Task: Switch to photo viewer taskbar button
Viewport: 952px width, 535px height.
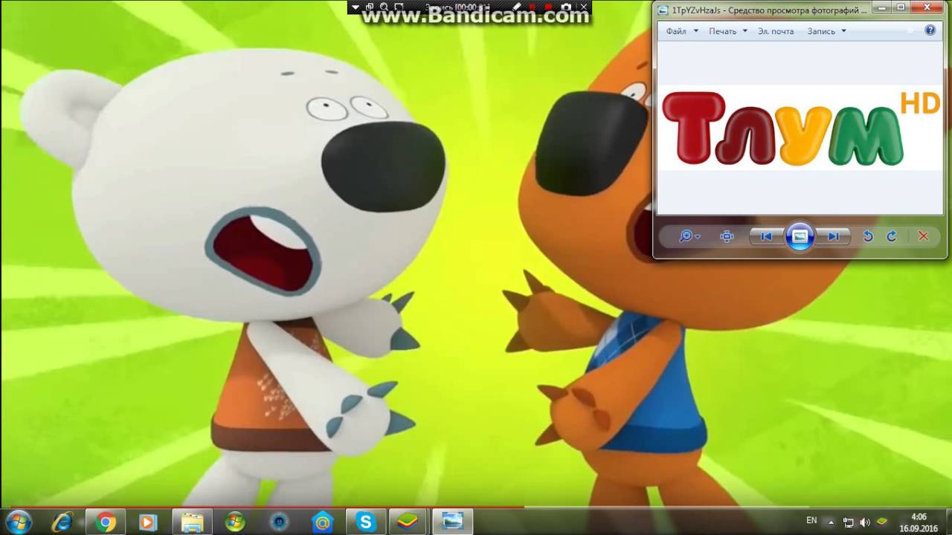Action: [x=452, y=522]
